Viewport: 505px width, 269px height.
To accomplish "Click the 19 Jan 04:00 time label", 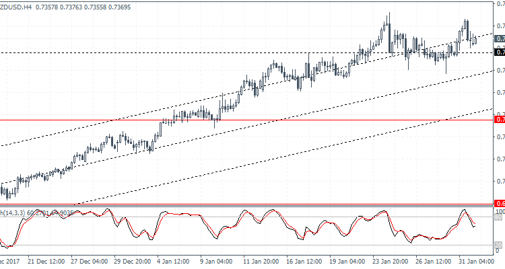I will (347, 261).
